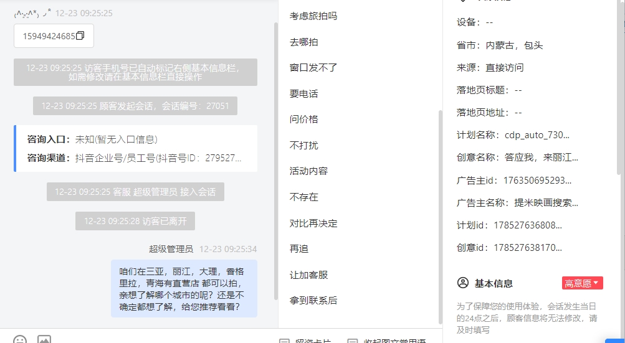The width and height of the screenshot is (625, 343).
Task: Click the agent's blue reply bubble about 三亚 丽江
Action: (184, 289)
